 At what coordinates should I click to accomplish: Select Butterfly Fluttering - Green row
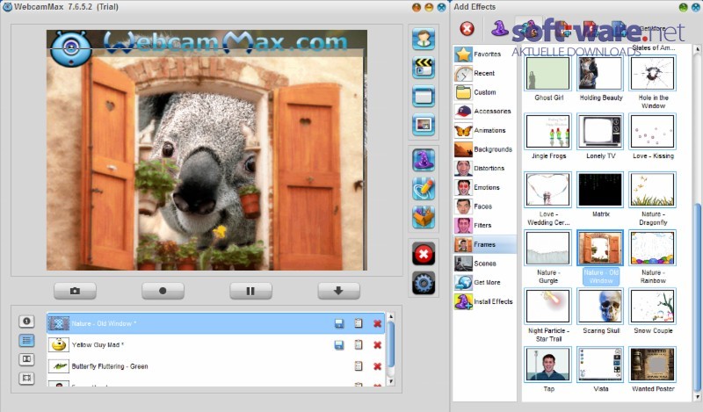tap(215, 366)
